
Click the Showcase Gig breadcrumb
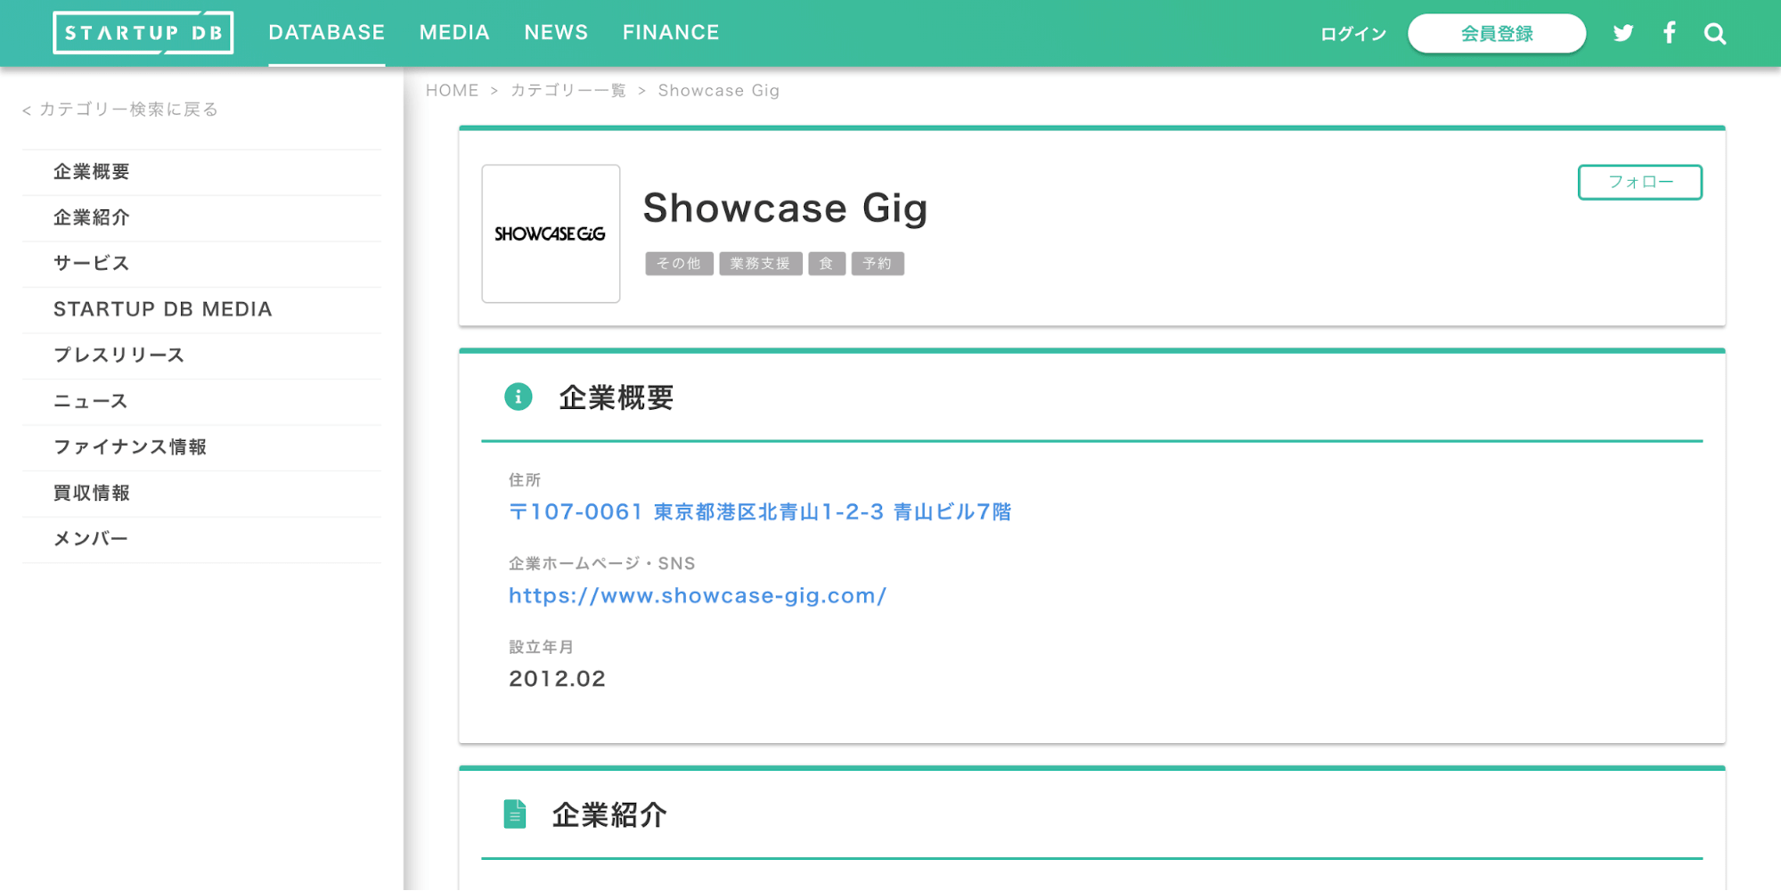[719, 91]
